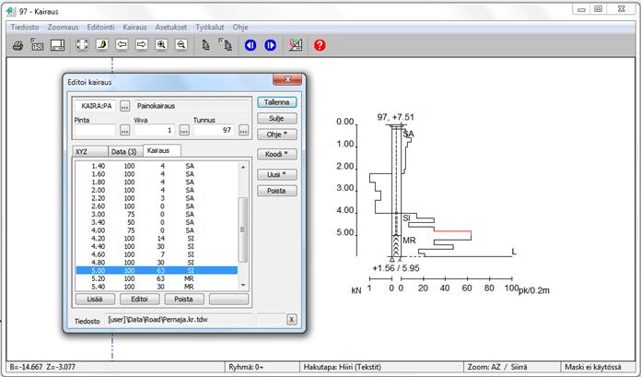Screen dimensions: 641x377
Task: Click the empty Pinta input field
Action: pos(95,130)
